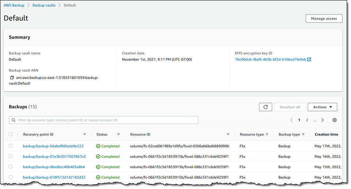The height and width of the screenshot is (189, 351).
Task: Check the box for backup-018f512d142182d32
Action: (x=11, y=177)
